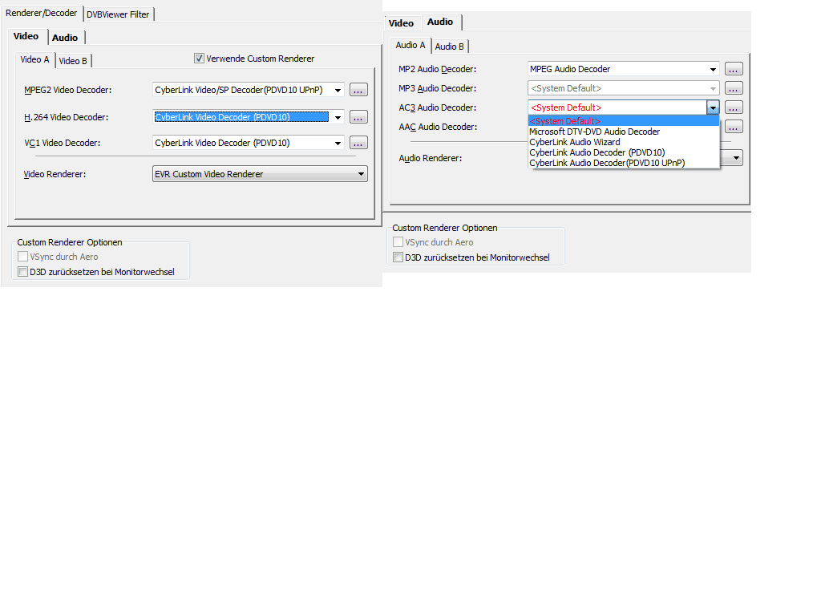Click the AC3 Audio Decoder label
This screenshot has height=616, width=821.
click(x=437, y=107)
